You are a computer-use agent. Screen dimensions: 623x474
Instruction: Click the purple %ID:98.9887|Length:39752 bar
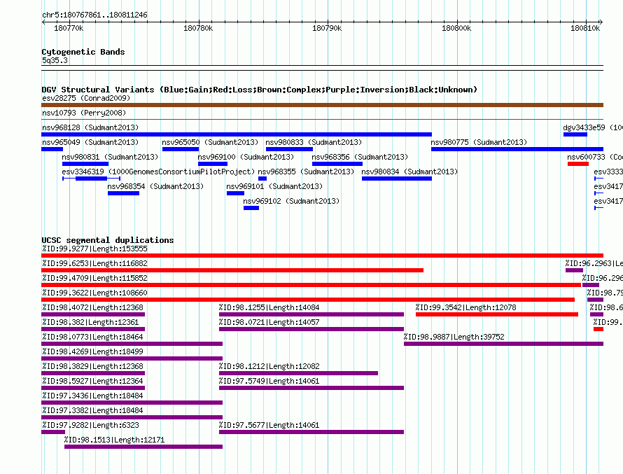point(504,344)
